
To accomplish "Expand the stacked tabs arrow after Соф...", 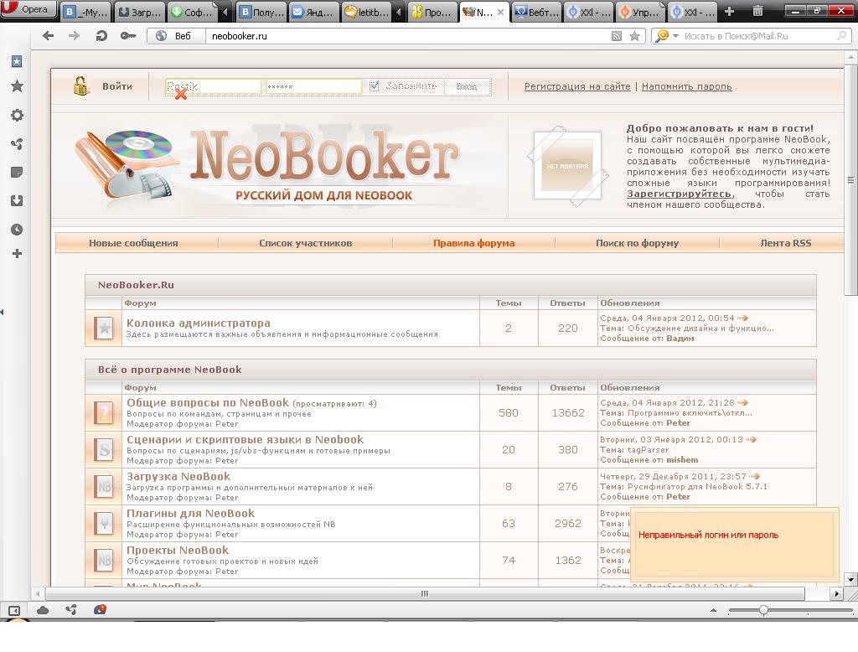I will tap(225, 12).
